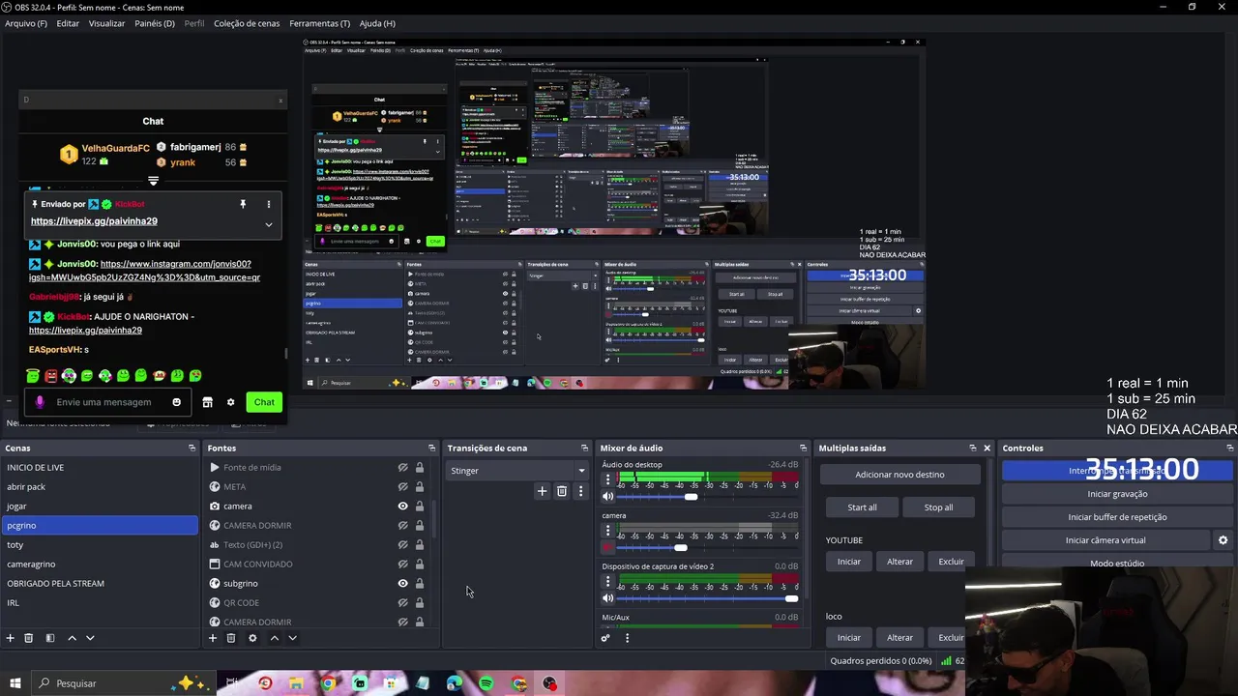Screen dimensions: 1238x696
Task: Show the QR CODE source
Action: pos(402,603)
